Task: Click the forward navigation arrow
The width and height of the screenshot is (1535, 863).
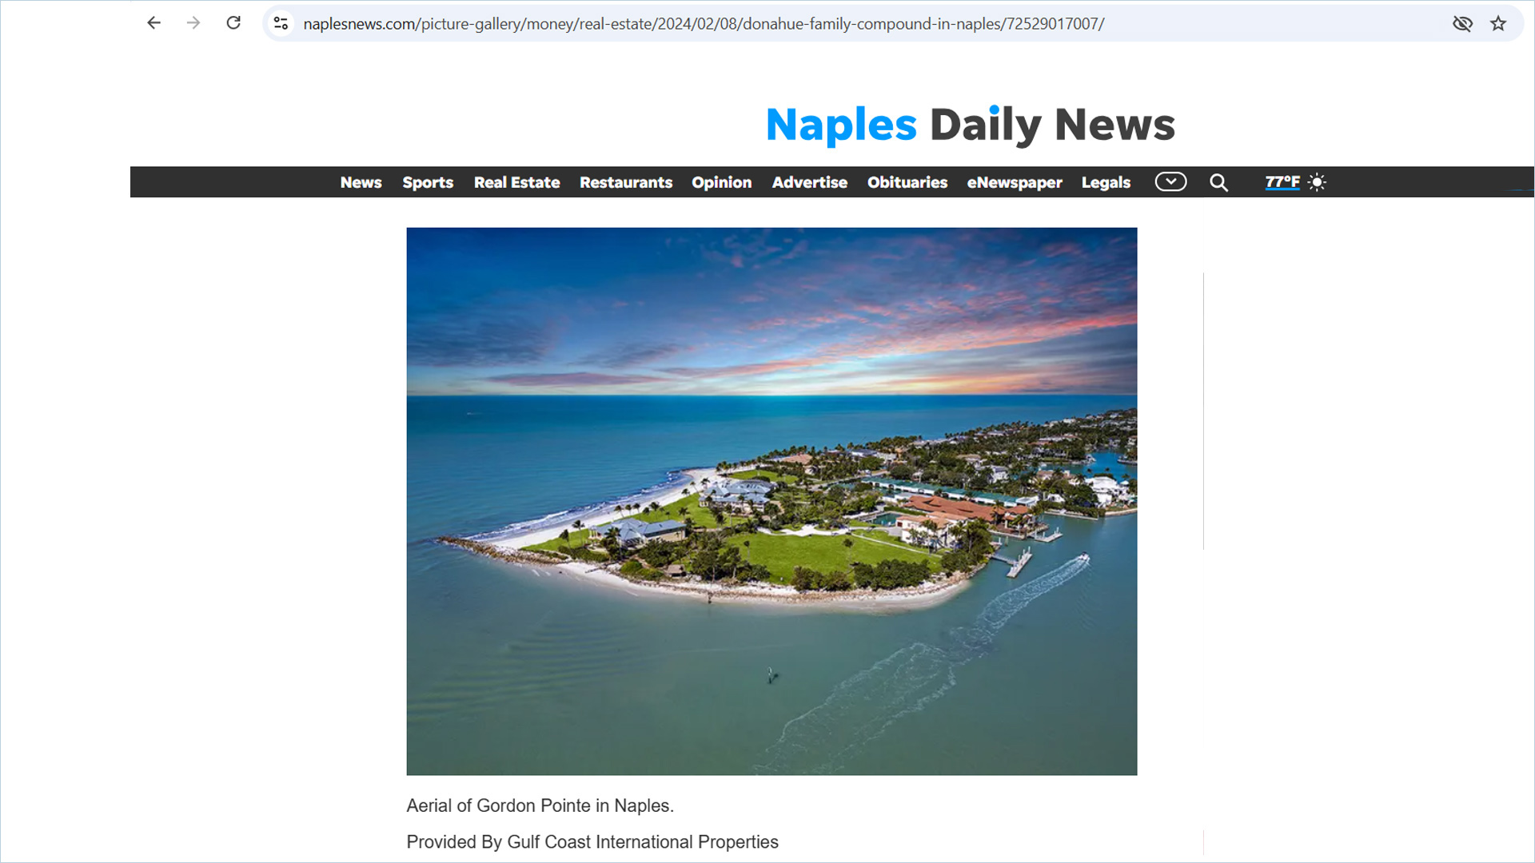Action: point(193,22)
